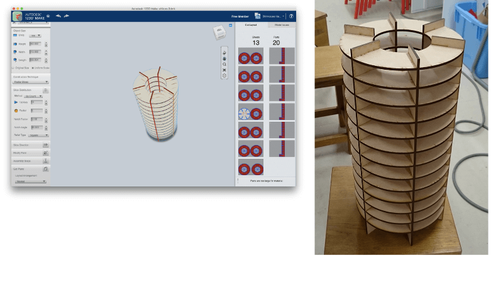Click the Notch Angle stepper arrows
The image size is (503, 287).
click(46, 128)
